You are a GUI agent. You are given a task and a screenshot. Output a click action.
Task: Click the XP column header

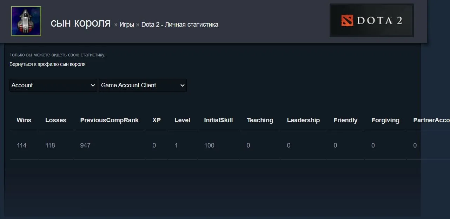pyautogui.click(x=157, y=120)
